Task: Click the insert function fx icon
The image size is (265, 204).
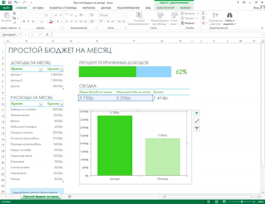Action: (x=47, y=35)
